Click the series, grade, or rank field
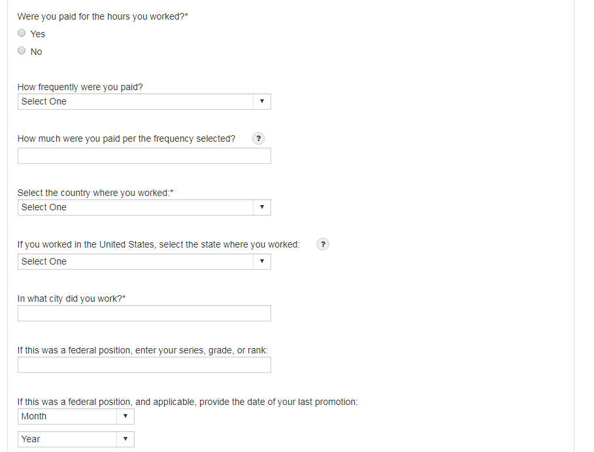The height and width of the screenshot is (452, 594). tap(144, 365)
